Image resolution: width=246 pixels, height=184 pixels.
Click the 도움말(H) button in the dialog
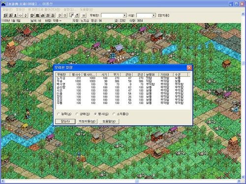pos(109,121)
